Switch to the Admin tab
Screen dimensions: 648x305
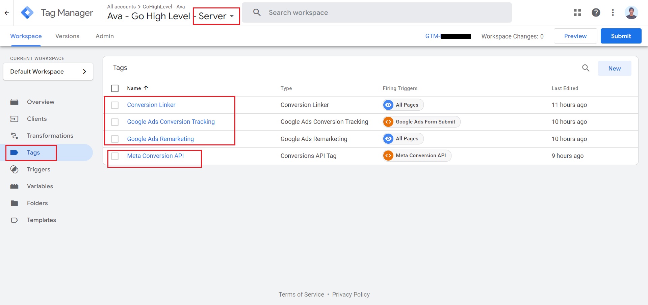pyautogui.click(x=105, y=36)
